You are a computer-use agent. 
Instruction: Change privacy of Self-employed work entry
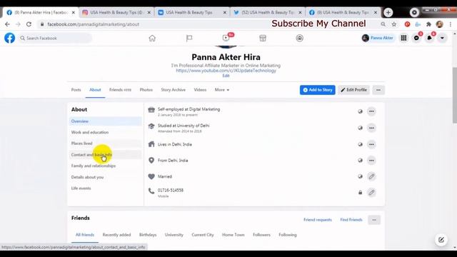[360, 111]
